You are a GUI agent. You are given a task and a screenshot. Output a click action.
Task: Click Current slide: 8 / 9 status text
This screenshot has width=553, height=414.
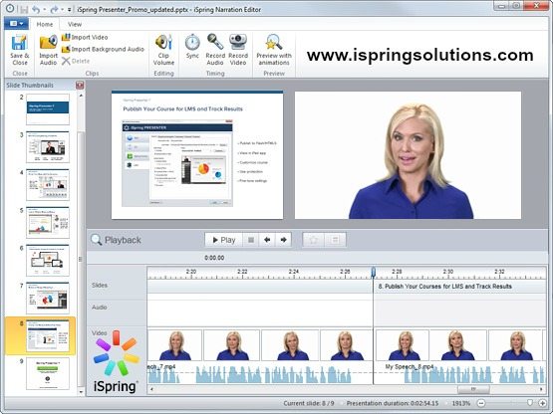[x=309, y=403]
